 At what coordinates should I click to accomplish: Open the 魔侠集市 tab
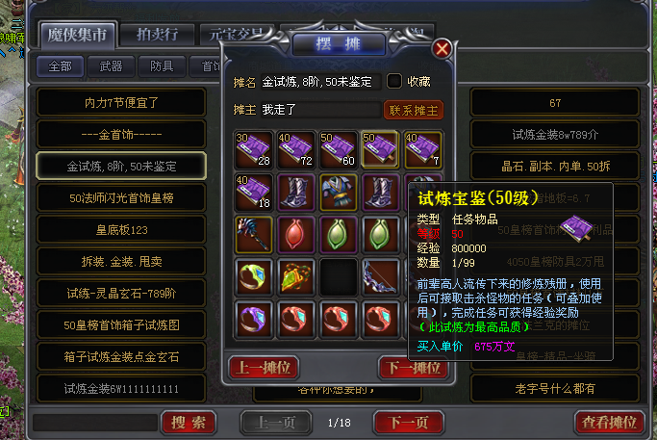tap(77, 35)
